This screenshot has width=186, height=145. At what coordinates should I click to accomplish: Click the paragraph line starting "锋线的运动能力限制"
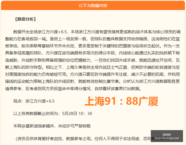click(93, 81)
